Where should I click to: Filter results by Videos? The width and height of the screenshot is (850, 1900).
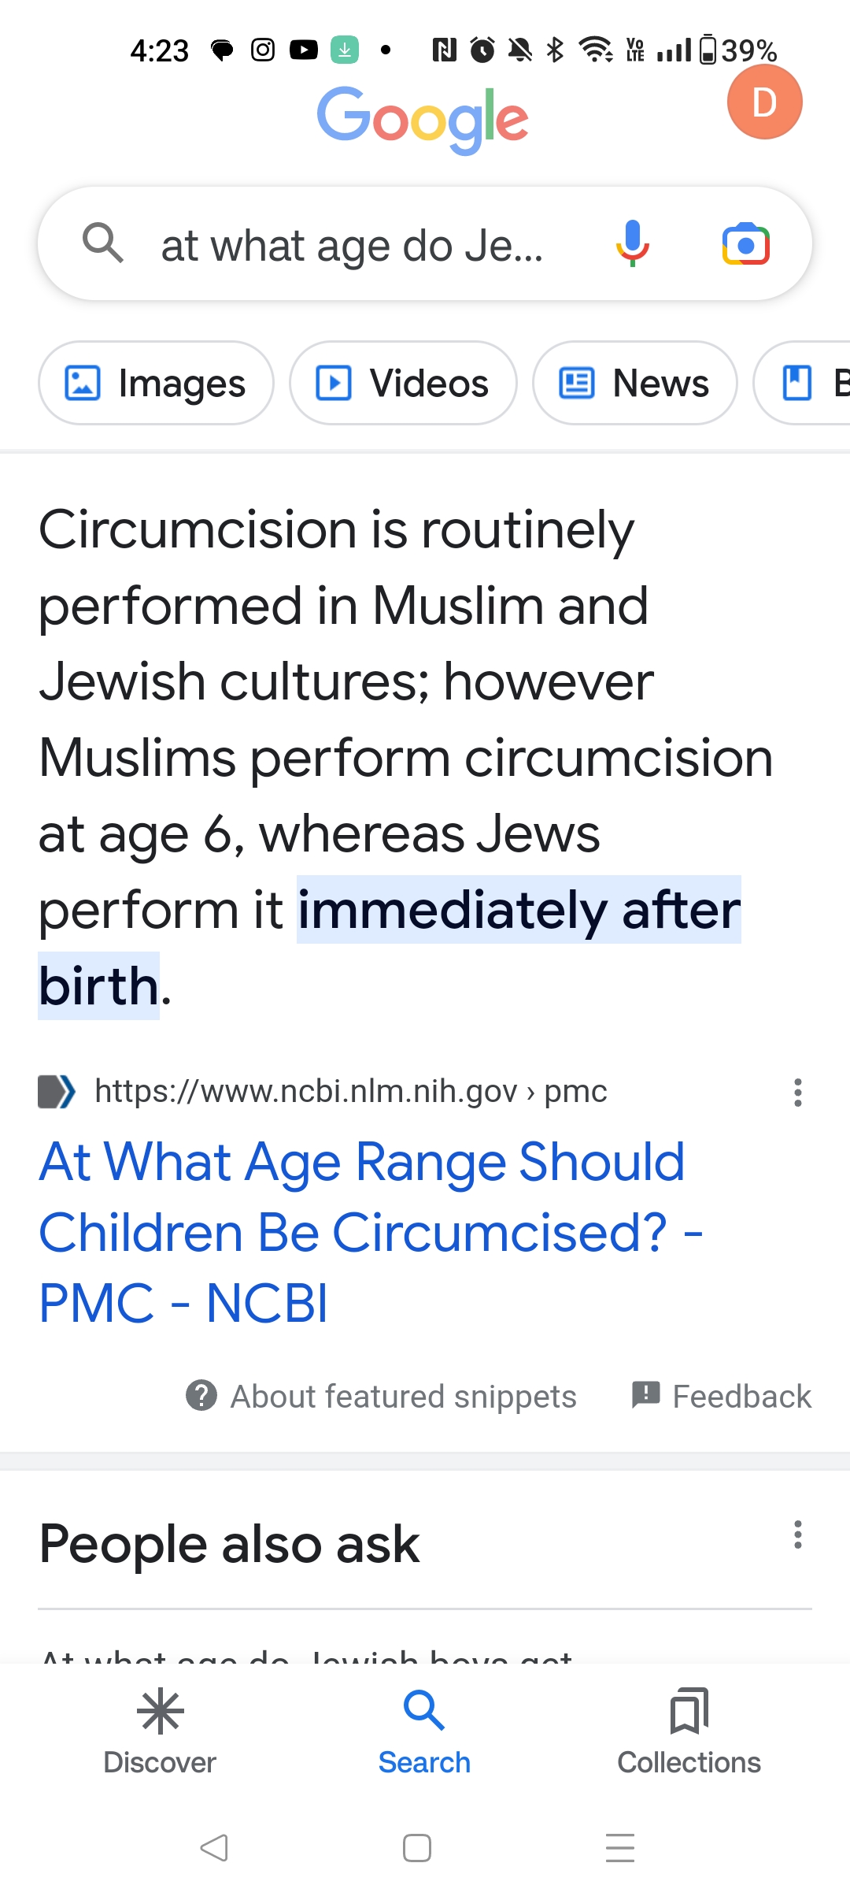(403, 384)
